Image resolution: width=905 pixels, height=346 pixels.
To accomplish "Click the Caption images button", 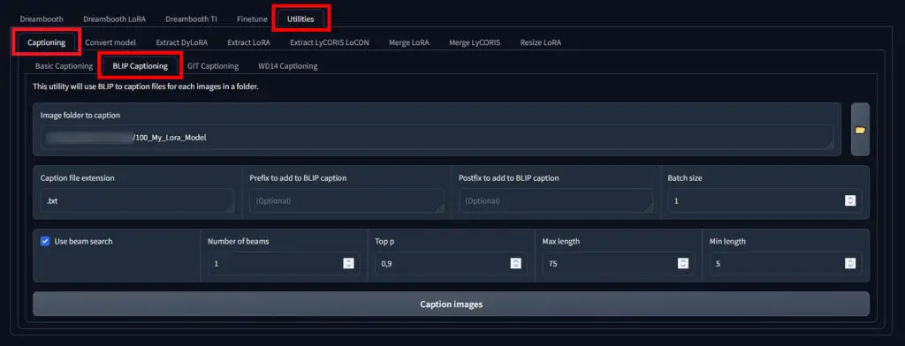I will pos(451,304).
